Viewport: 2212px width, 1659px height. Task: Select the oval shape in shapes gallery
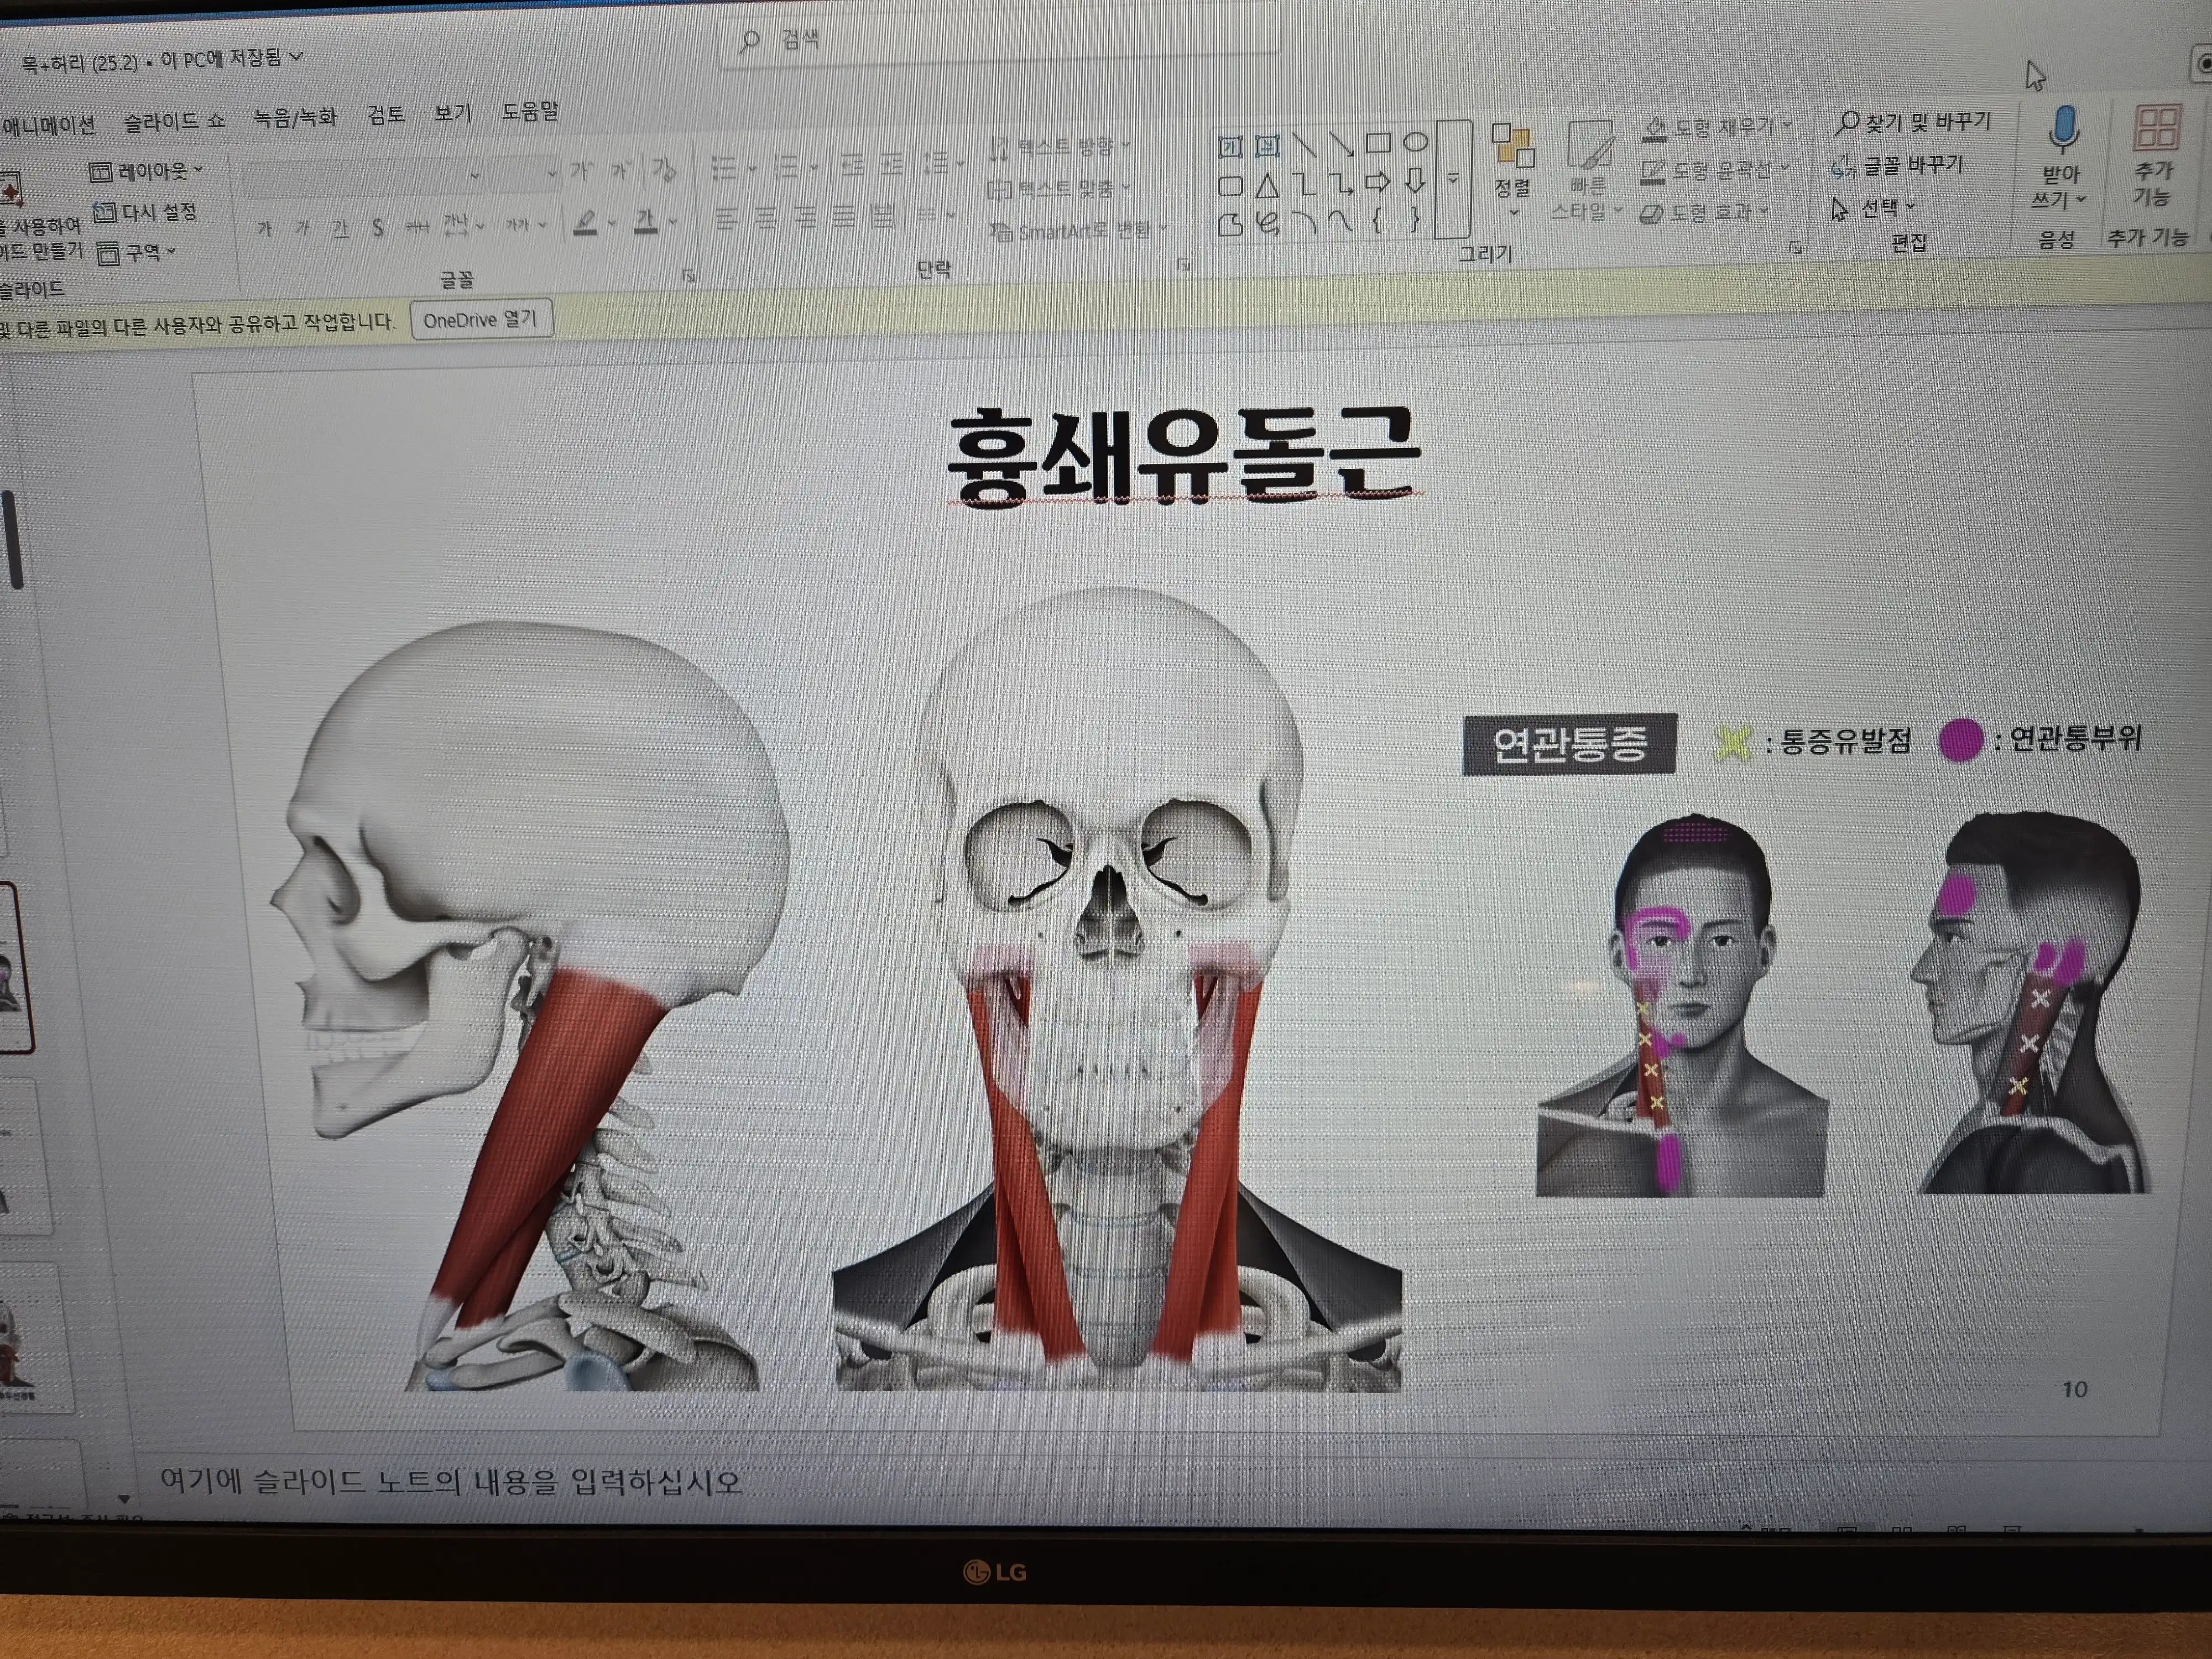pos(1415,143)
